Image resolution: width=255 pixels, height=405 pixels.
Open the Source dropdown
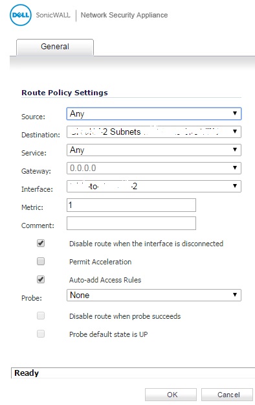[x=154, y=113]
